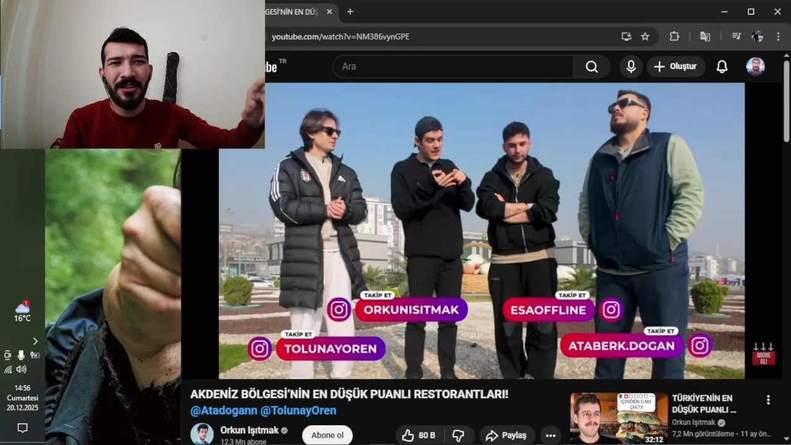Image resolution: width=791 pixels, height=445 pixels.
Task: Open a new browser tab
Action: coord(350,12)
